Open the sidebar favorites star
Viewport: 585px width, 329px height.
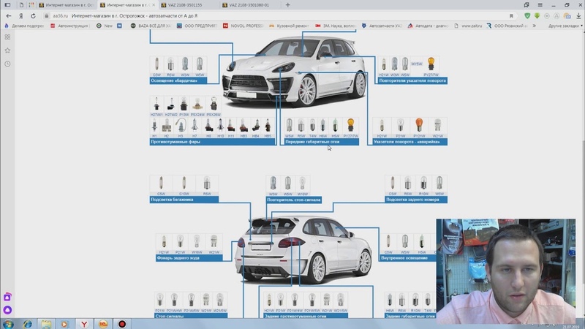click(7, 50)
